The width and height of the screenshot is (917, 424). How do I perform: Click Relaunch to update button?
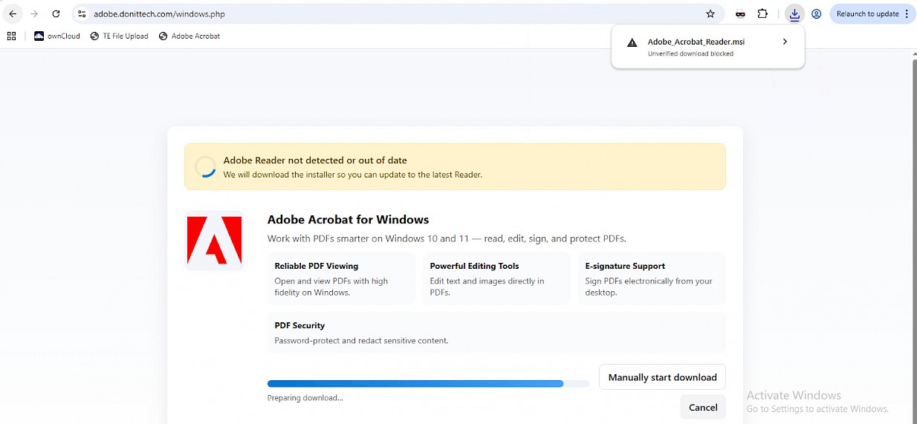click(866, 14)
